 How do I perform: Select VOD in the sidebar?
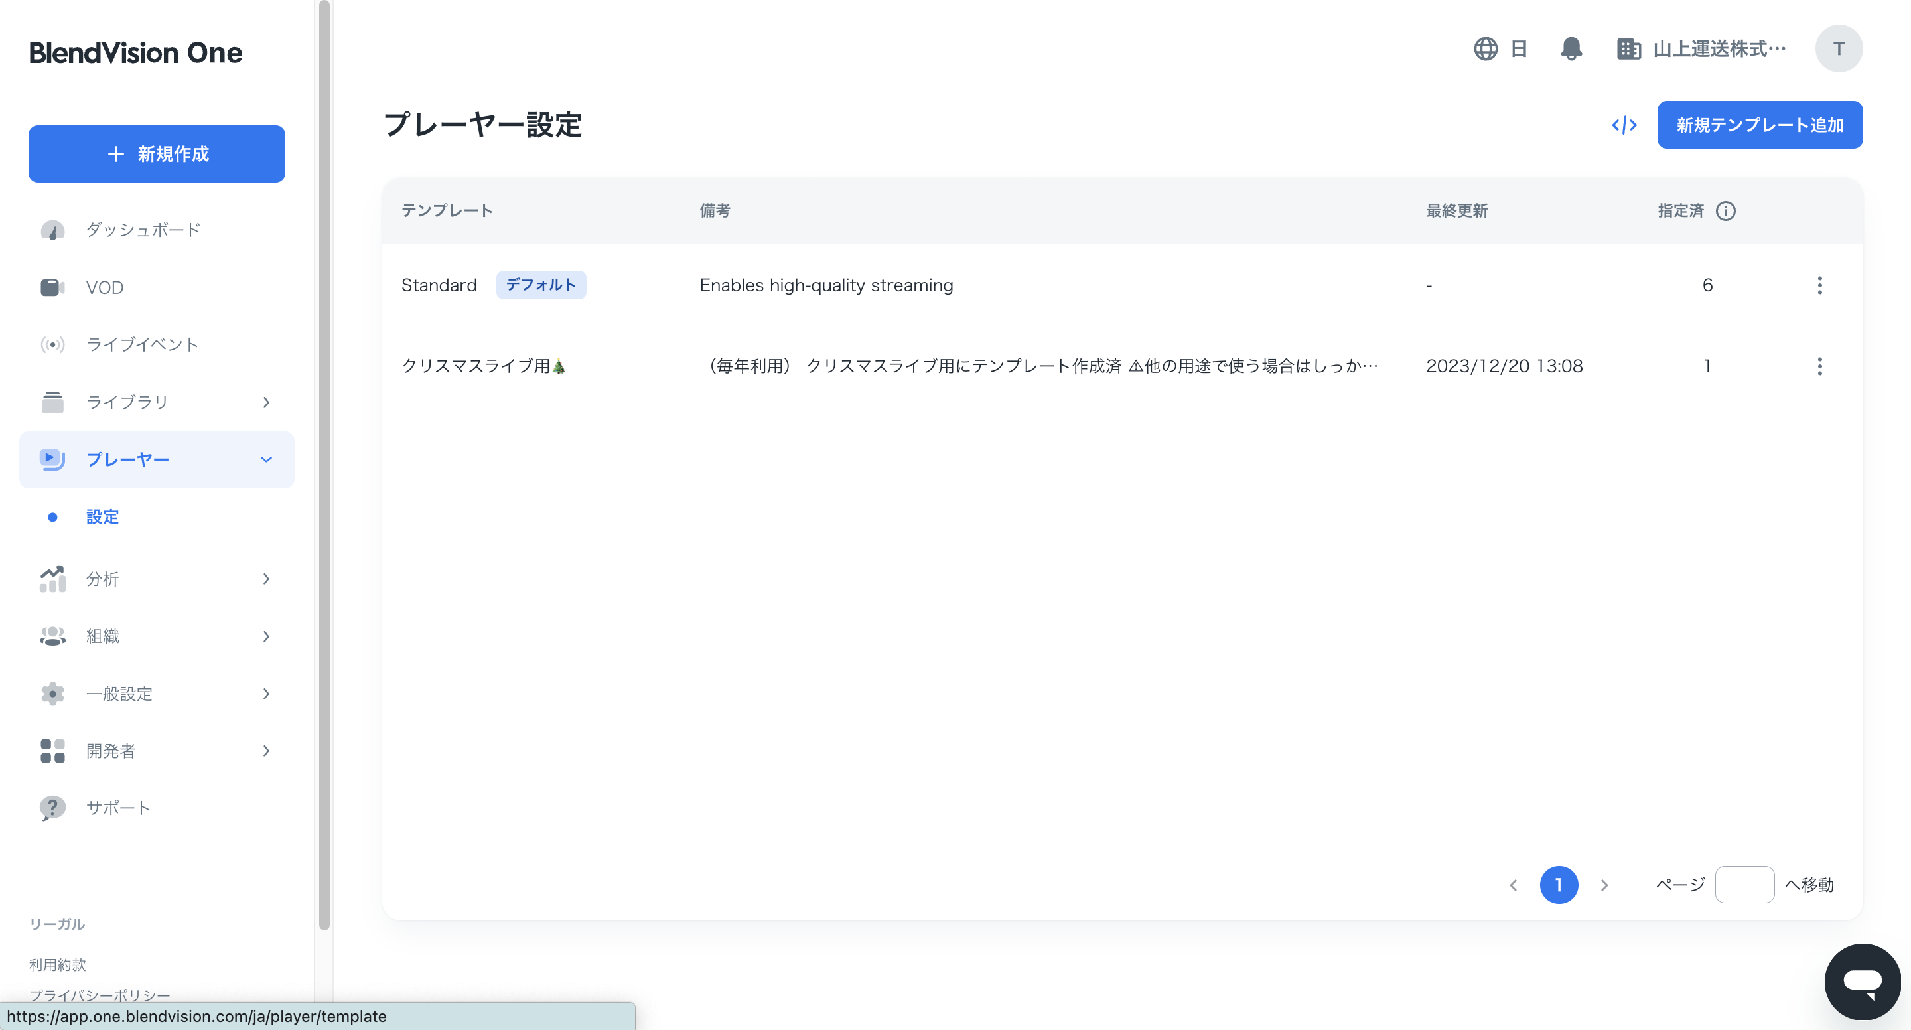105,287
